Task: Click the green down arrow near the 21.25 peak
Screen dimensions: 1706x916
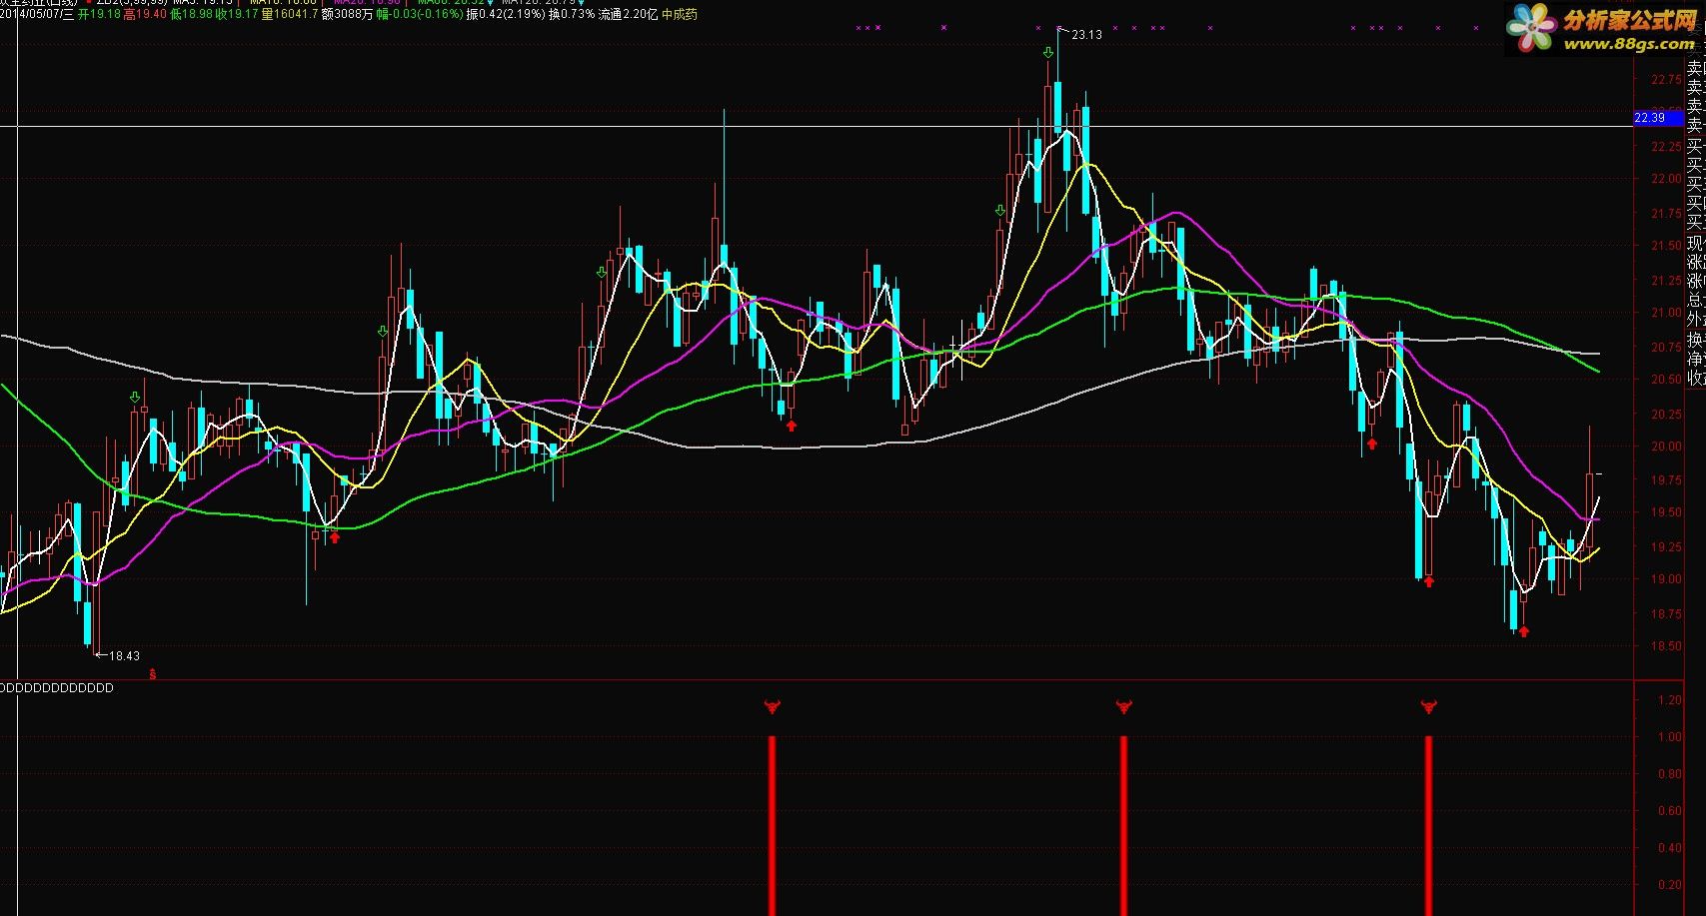Action: point(602,272)
